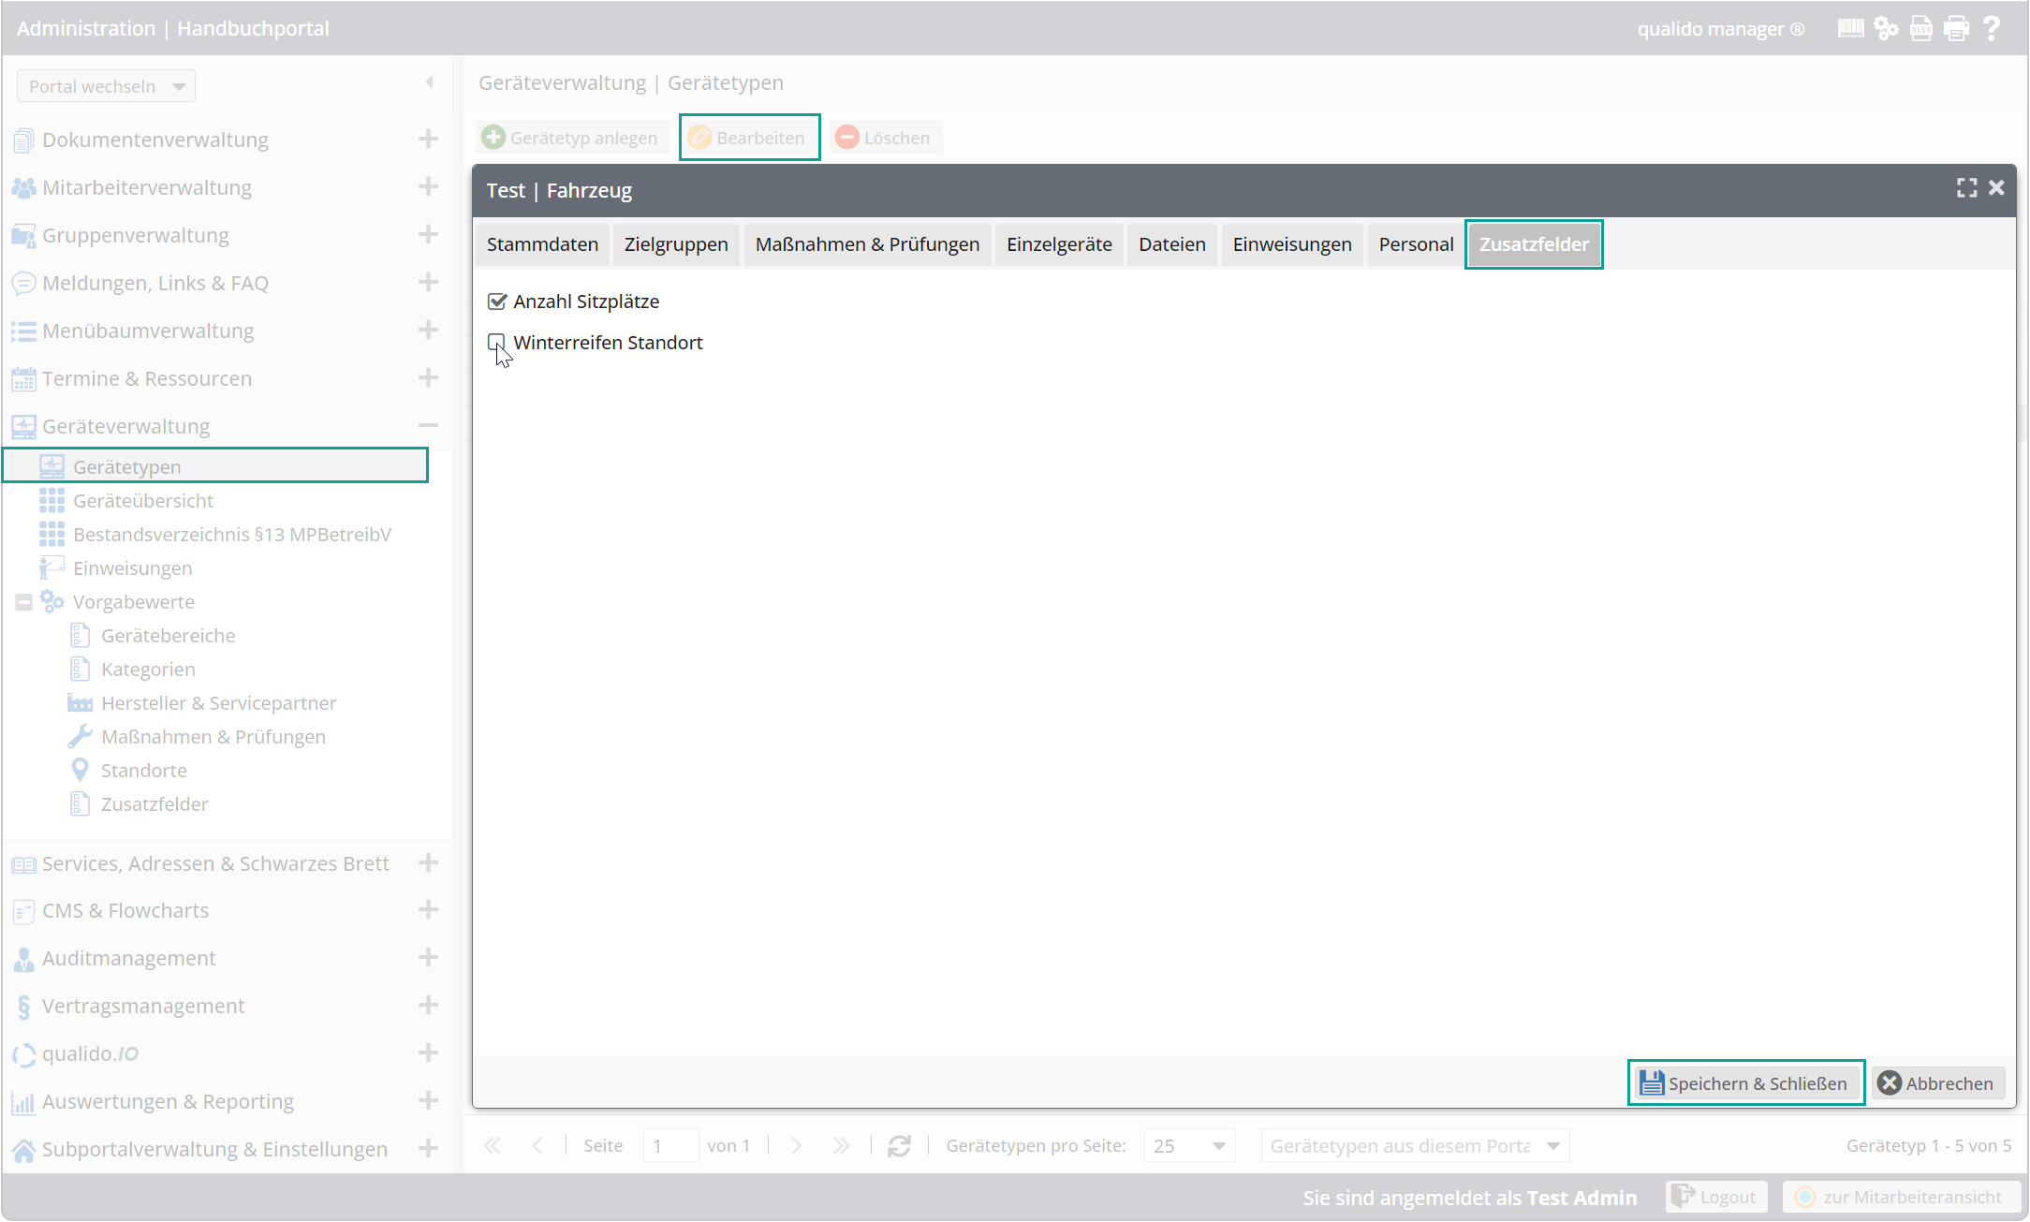Open the help question mark icon
Screen dimensions: 2030x1222
pyautogui.click(x=1992, y=28)
